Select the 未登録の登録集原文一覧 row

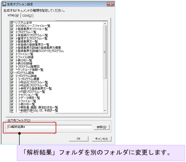pyautogui.click(x=34, y=45)
